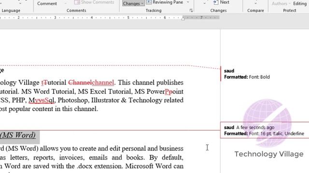Image resolution: width=309 pixels, height=173 pixels.
Task: Click the word 'Photoshop' in the paragraph
Action: click(73, 100)
